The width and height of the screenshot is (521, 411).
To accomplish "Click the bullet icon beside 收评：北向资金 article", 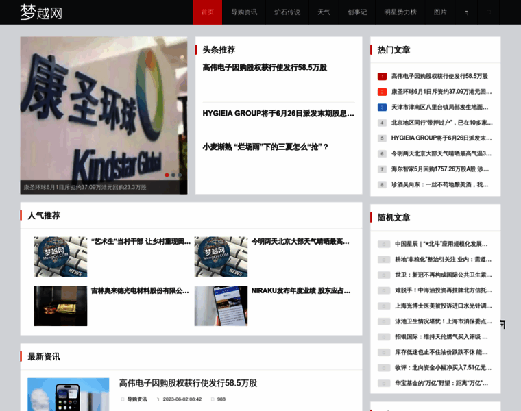I will (x=384, y=368).
